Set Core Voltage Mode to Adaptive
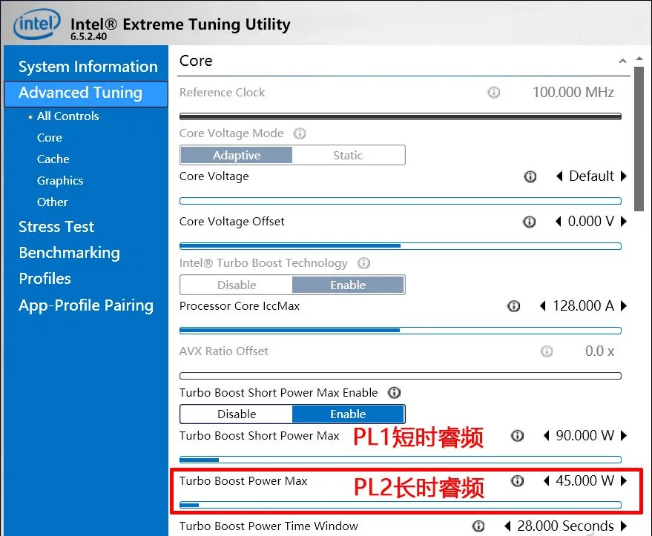The image size is (652, 536). 237,156
